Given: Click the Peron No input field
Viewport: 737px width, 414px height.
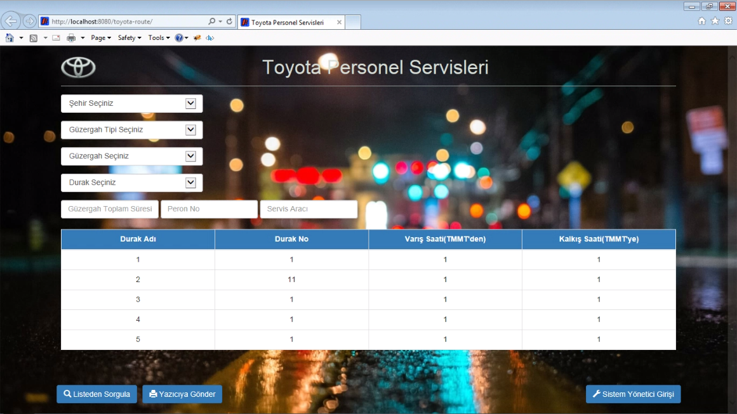Looking at the screenshot, I should tap(209, 209).
